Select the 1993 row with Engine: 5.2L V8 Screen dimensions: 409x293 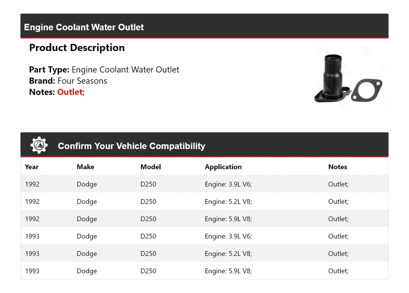[204, 254]
